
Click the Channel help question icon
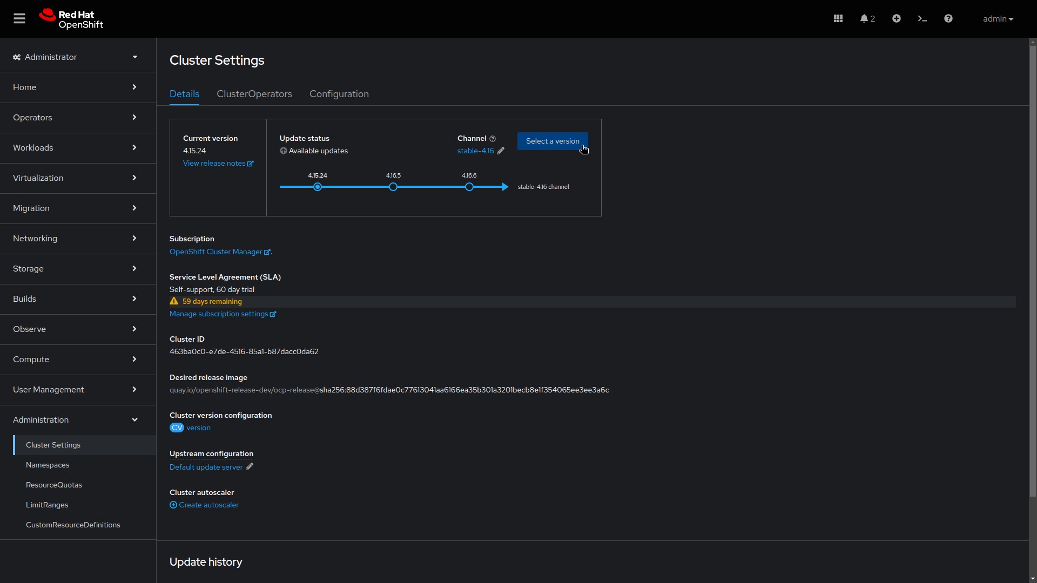[x=493, y=138]
